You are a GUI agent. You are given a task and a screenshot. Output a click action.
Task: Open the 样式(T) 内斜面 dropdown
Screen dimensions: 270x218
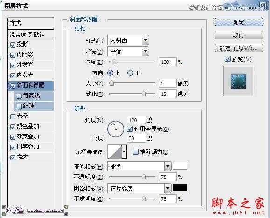tap(128, 41)
